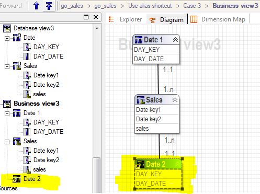Viewport: 260px width, 194px height.
Task: Switch to the Explorer tab
Action: click(126, 19)
